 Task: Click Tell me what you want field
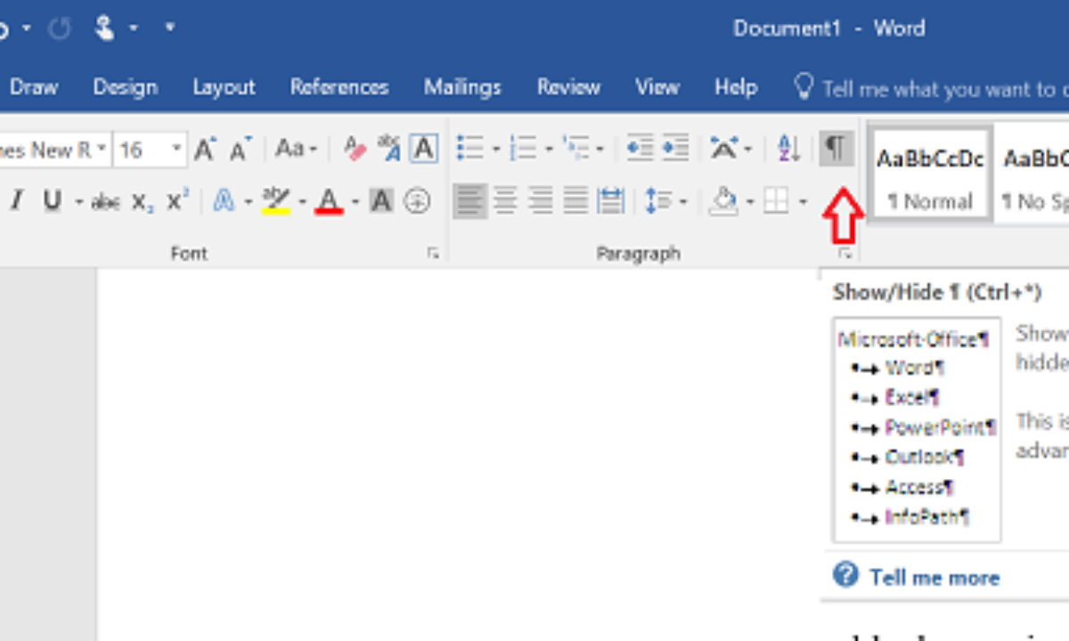(x=944, y=88)
